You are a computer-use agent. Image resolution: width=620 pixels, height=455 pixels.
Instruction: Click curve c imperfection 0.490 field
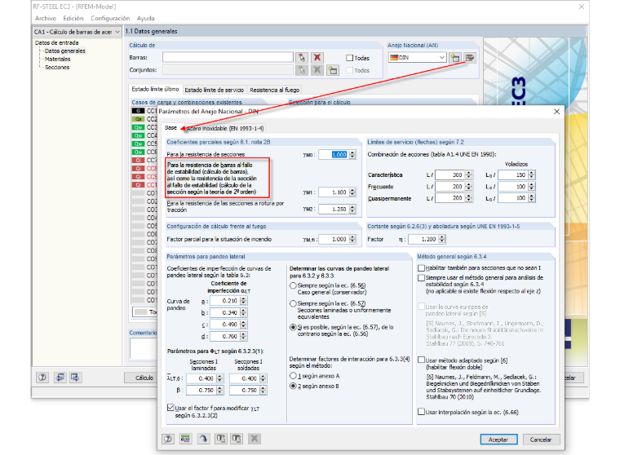[x=225, y=325]
